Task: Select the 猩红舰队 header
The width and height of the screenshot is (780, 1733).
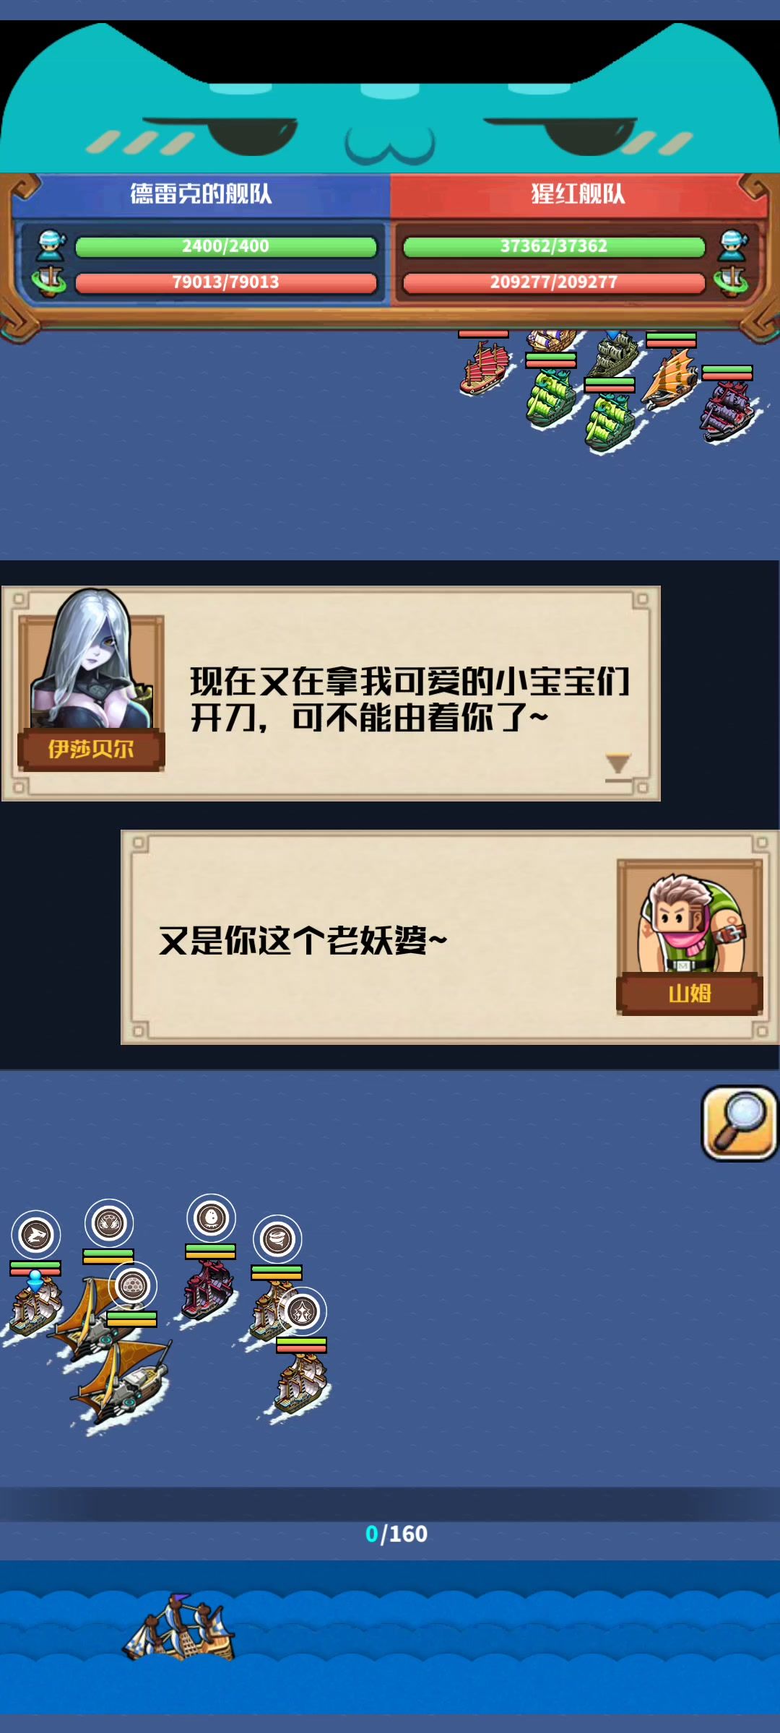Action: point(578,194)
